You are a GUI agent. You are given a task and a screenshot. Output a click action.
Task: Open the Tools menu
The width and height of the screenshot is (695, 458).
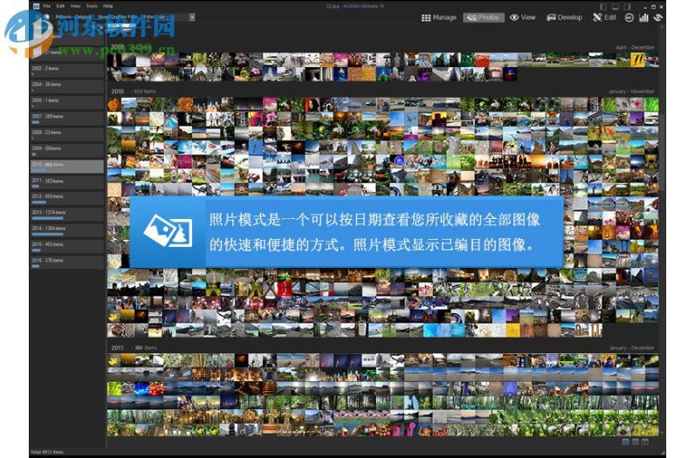coord(92,6)
